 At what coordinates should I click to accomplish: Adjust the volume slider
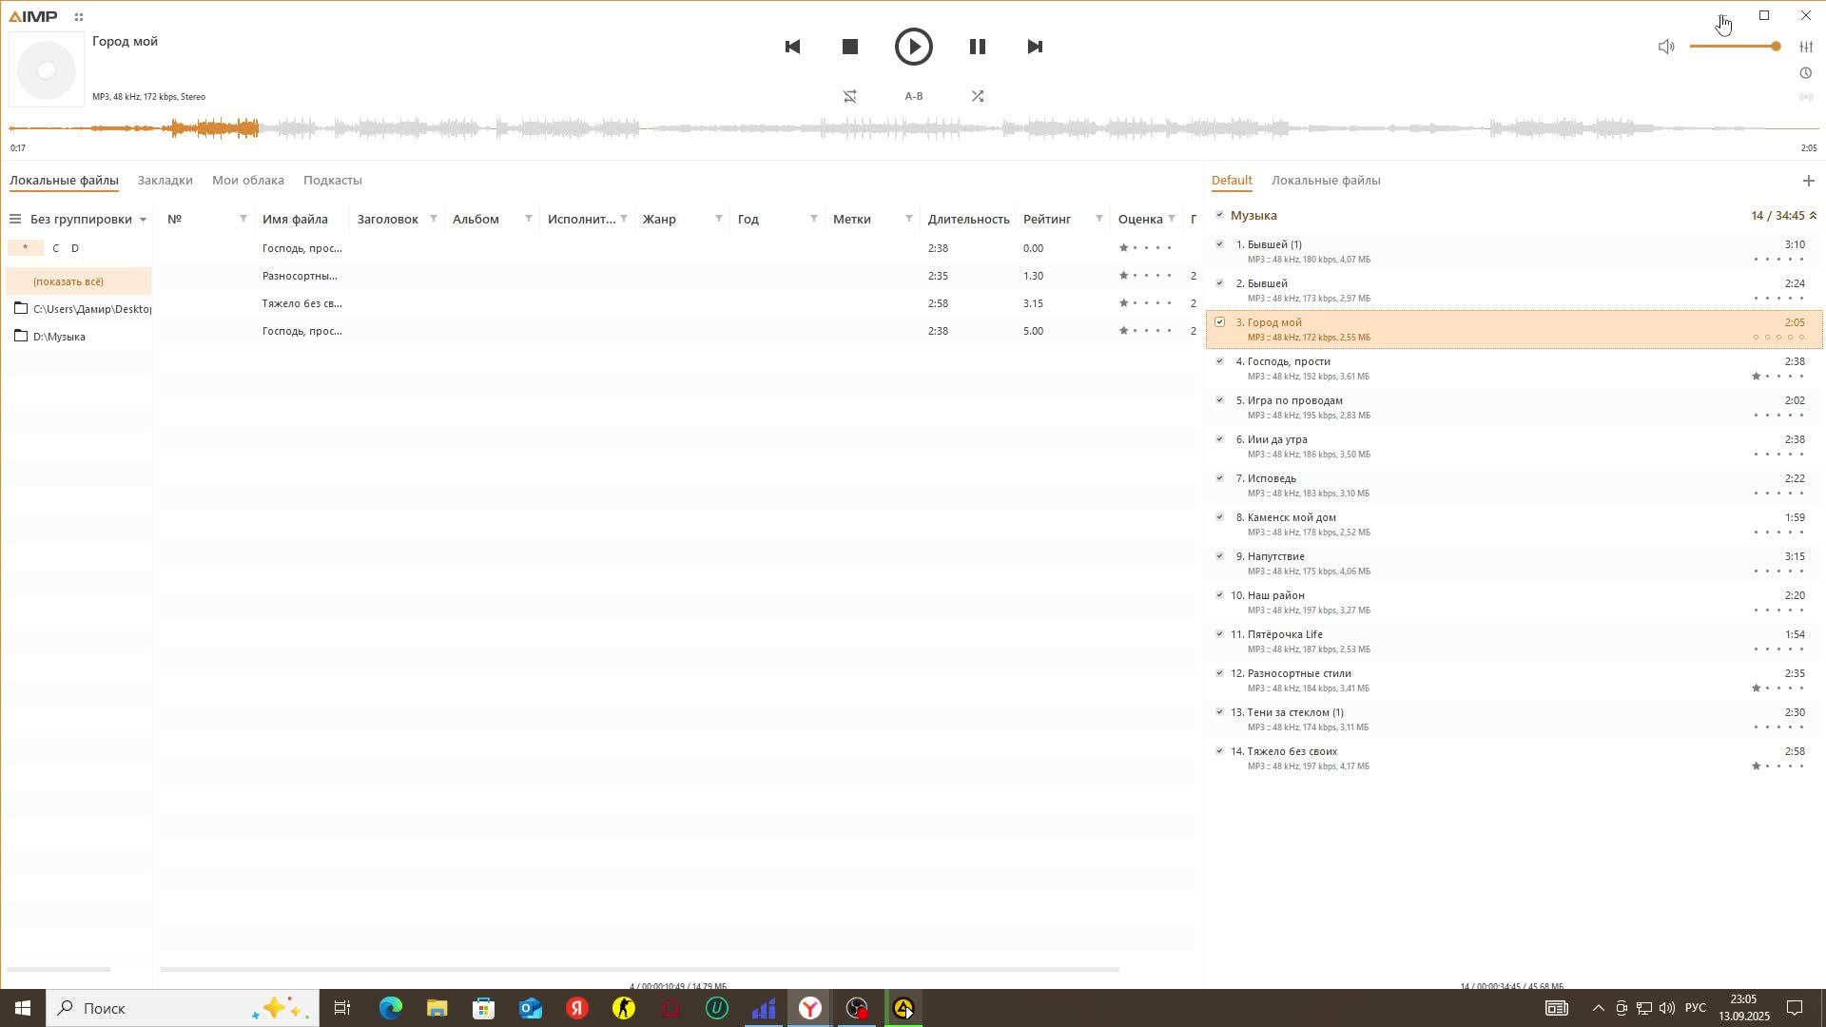1733,47
